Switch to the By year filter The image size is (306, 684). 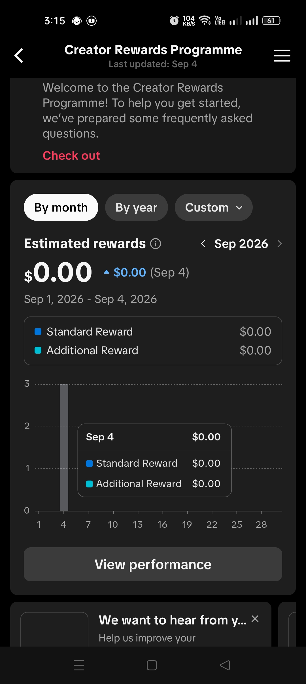pyautogui.click(x=136, y=207)
